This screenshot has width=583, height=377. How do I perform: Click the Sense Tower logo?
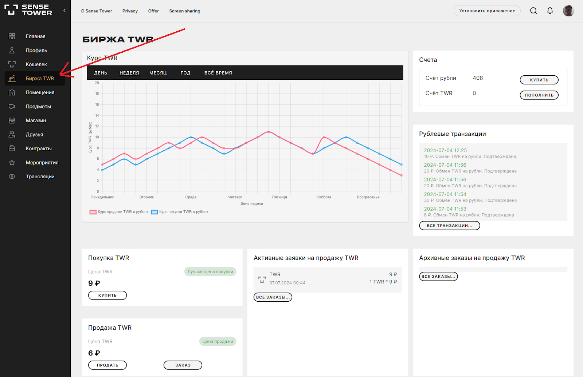click(x=28, y=10)
